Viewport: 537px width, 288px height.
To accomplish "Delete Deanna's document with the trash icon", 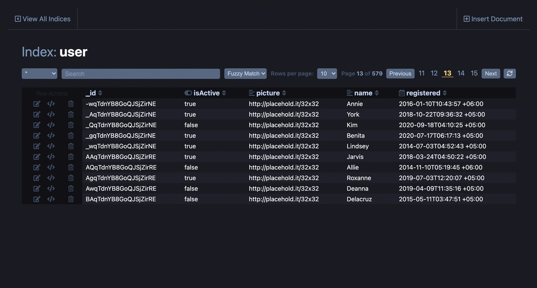I will tap(71, 188).
